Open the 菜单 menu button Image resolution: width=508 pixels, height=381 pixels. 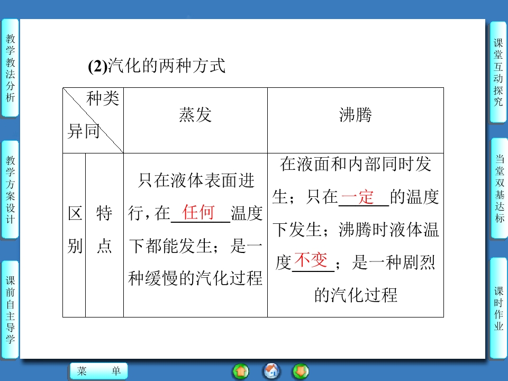click(99, 371)
